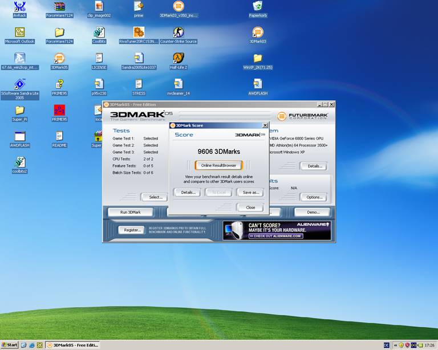The width and height of the screenshot is (438, 350).
Task: Select the 3DMark03_v350 installer icon
Action: (x=179, y=9)
